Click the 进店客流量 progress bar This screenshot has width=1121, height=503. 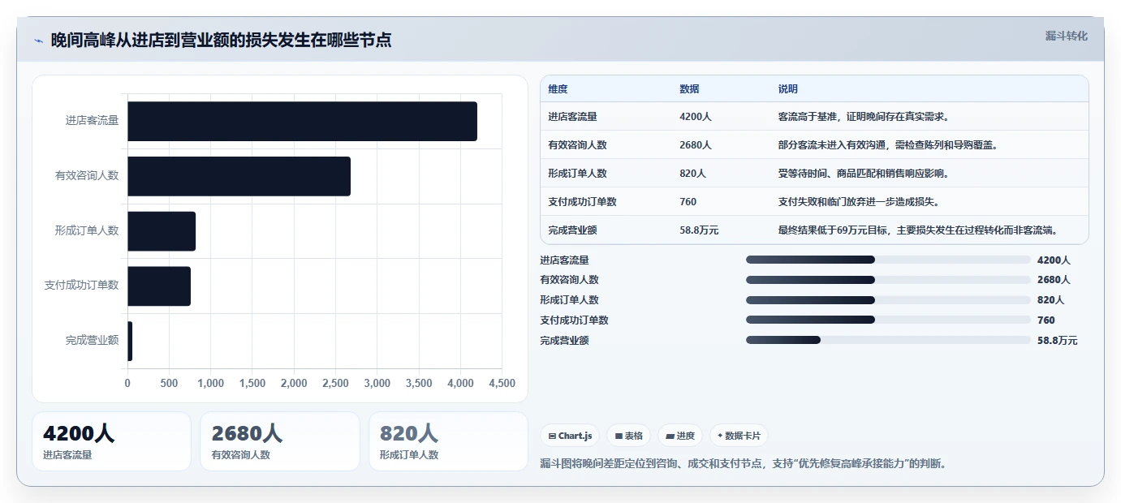pyautogui.click(x=888, y=260)
